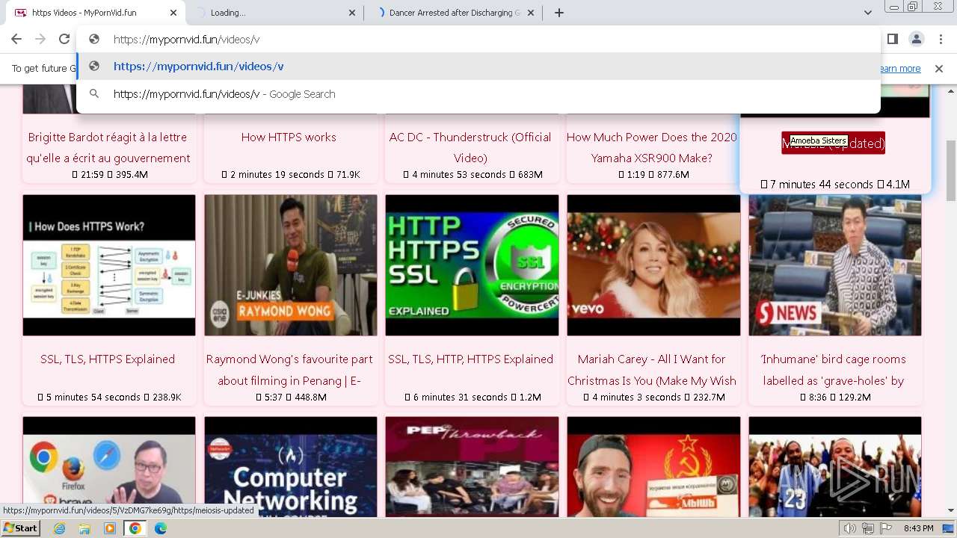
Task: Click the page scrollbar thumb
Action: point(951,170)
